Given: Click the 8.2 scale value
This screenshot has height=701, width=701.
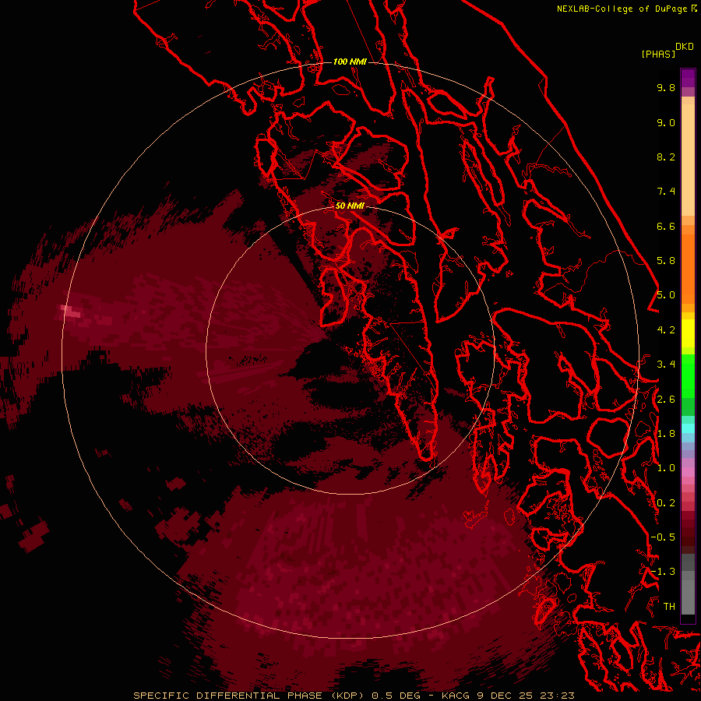Looking at the screenshot, I should tap(666, 157).
